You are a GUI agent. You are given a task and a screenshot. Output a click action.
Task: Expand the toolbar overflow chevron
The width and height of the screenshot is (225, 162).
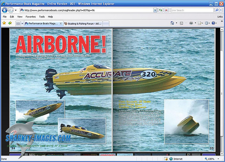[x=222, y=21]
